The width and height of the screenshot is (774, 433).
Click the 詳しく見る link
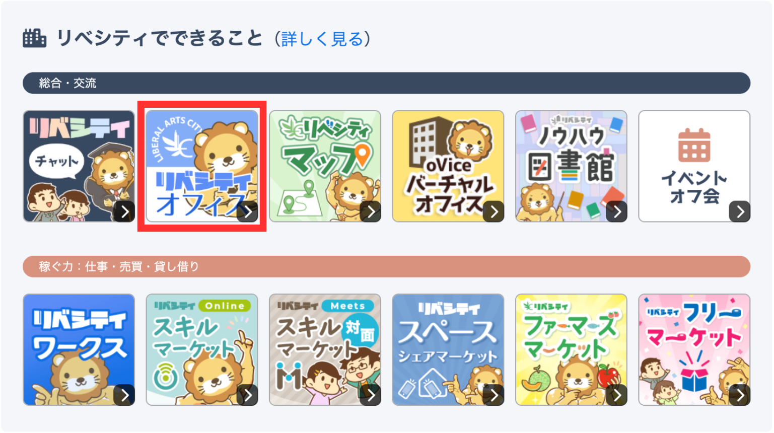pos(322,39)
